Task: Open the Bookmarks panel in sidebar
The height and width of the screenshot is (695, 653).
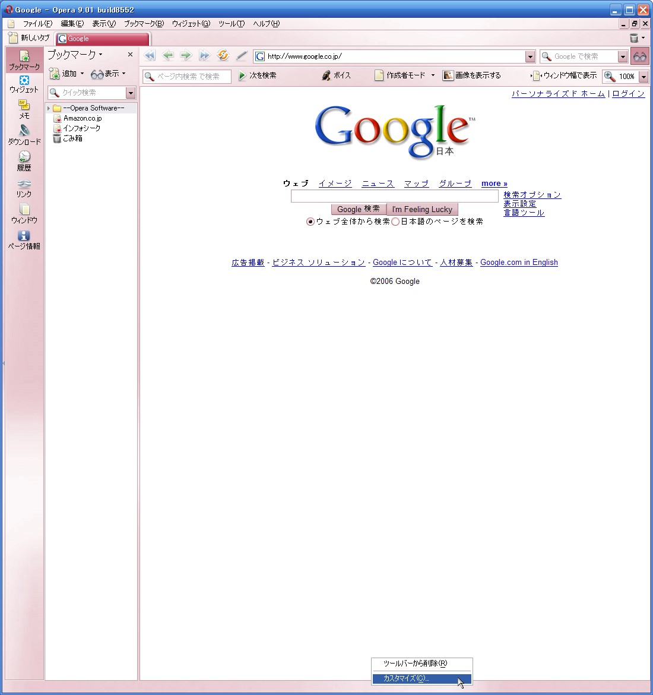Action: click(x=24, y=60)
